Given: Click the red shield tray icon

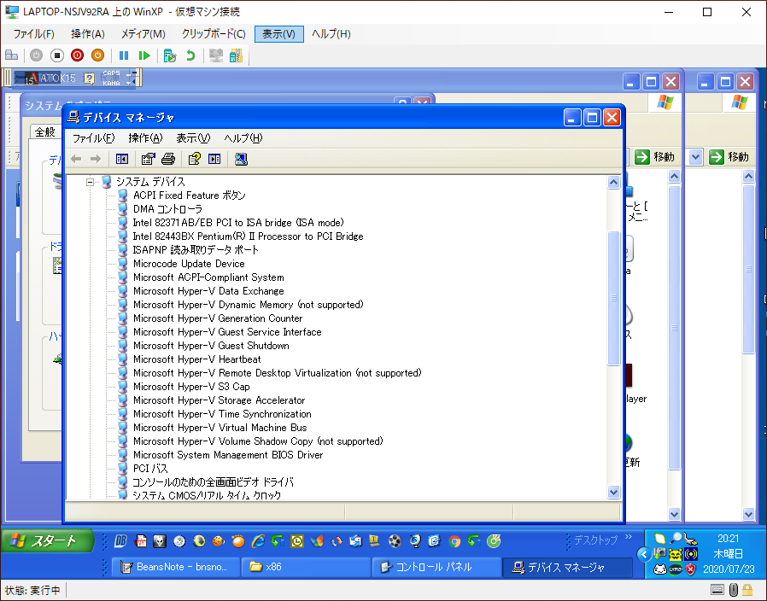Looking at the screenshot, I should tap(690, 569).
